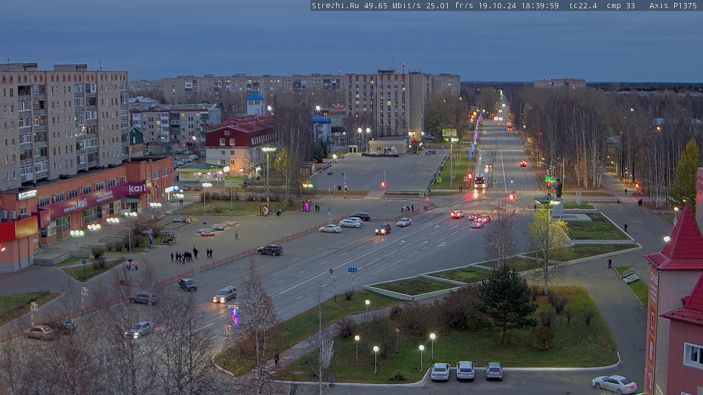Click the cmp 33 compression readout
Viewport: 703px width, 395px height.
pos(621,6)
